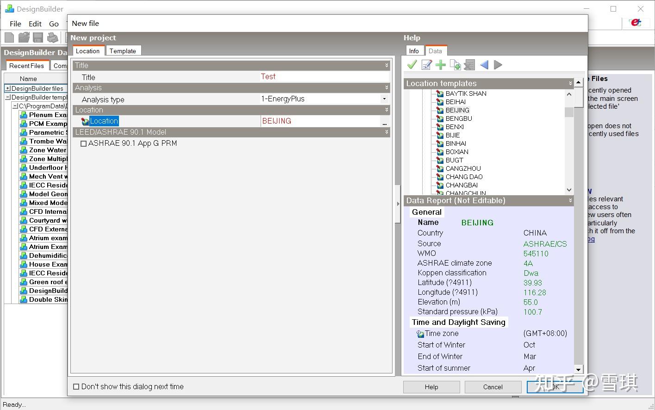This screenshot has height=410, width=655.
Task: Select BINHAI location template
Action: point(456,143)
